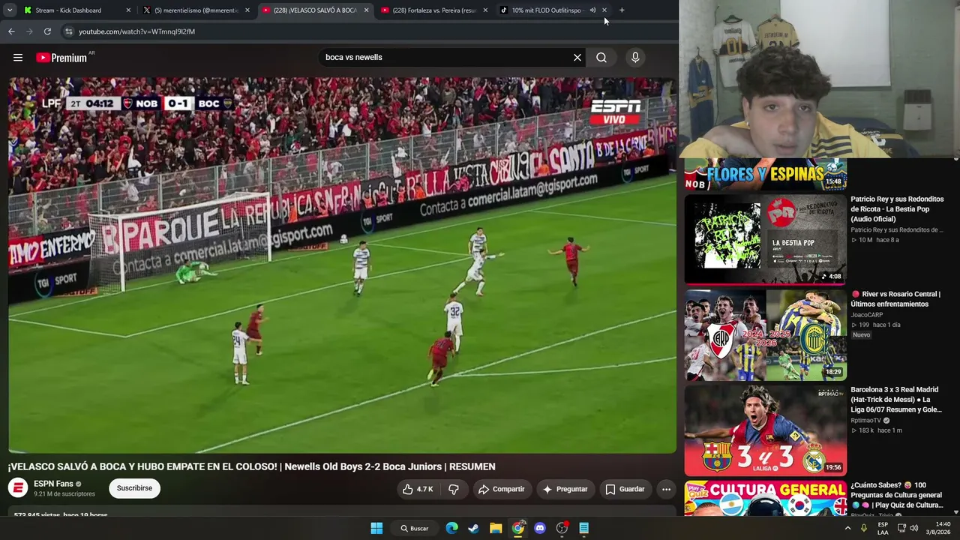This screenshot has width=960, height=540.
Task: Click the youtube.com address bar URL
Action: (x=136, y=31)
